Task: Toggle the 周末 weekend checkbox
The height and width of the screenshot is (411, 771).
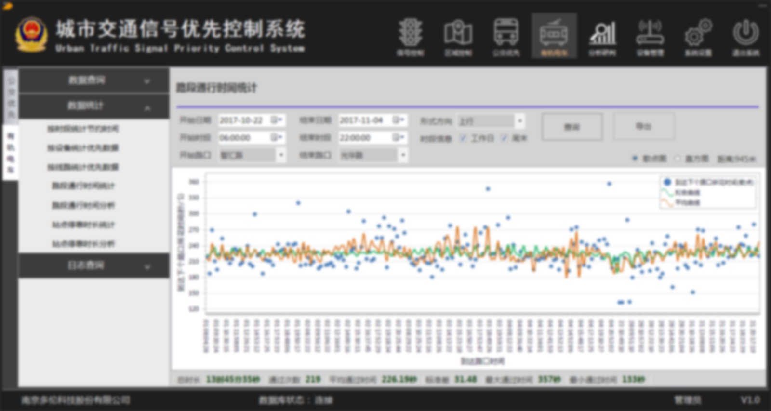Action: (504, 138)
